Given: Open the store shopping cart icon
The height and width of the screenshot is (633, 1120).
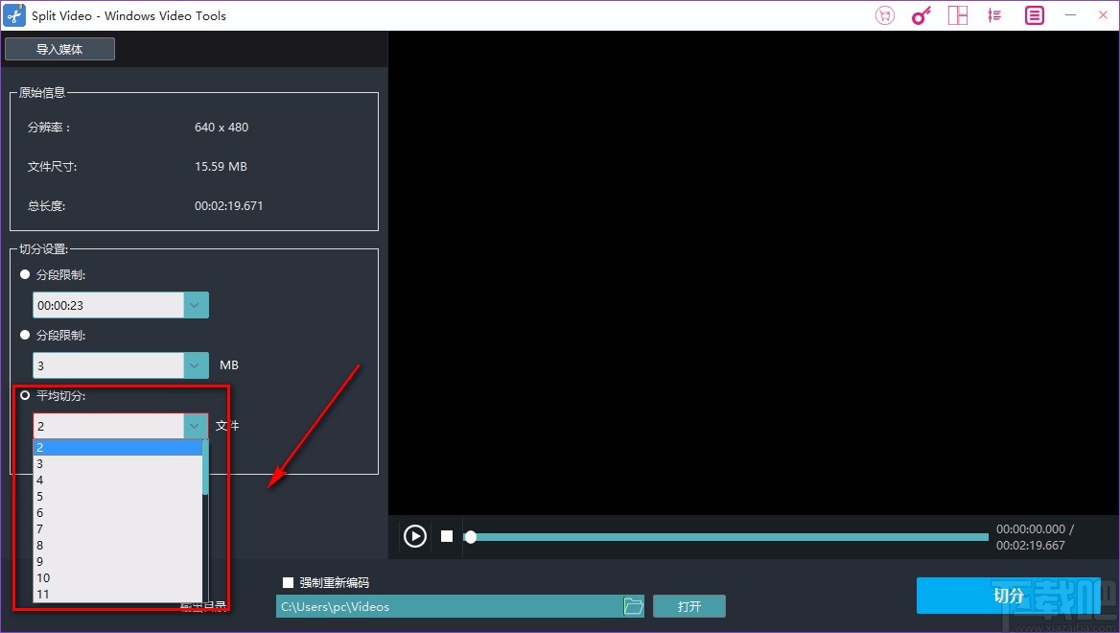Looking at the screenshot, I should [x=884, y=15].
